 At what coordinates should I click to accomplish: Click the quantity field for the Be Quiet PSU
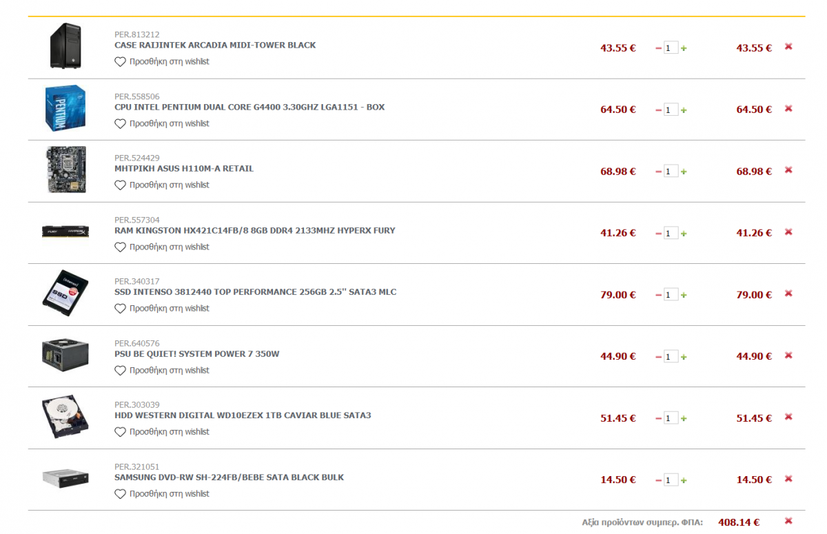pyautogui.click(x=671, y=357)
